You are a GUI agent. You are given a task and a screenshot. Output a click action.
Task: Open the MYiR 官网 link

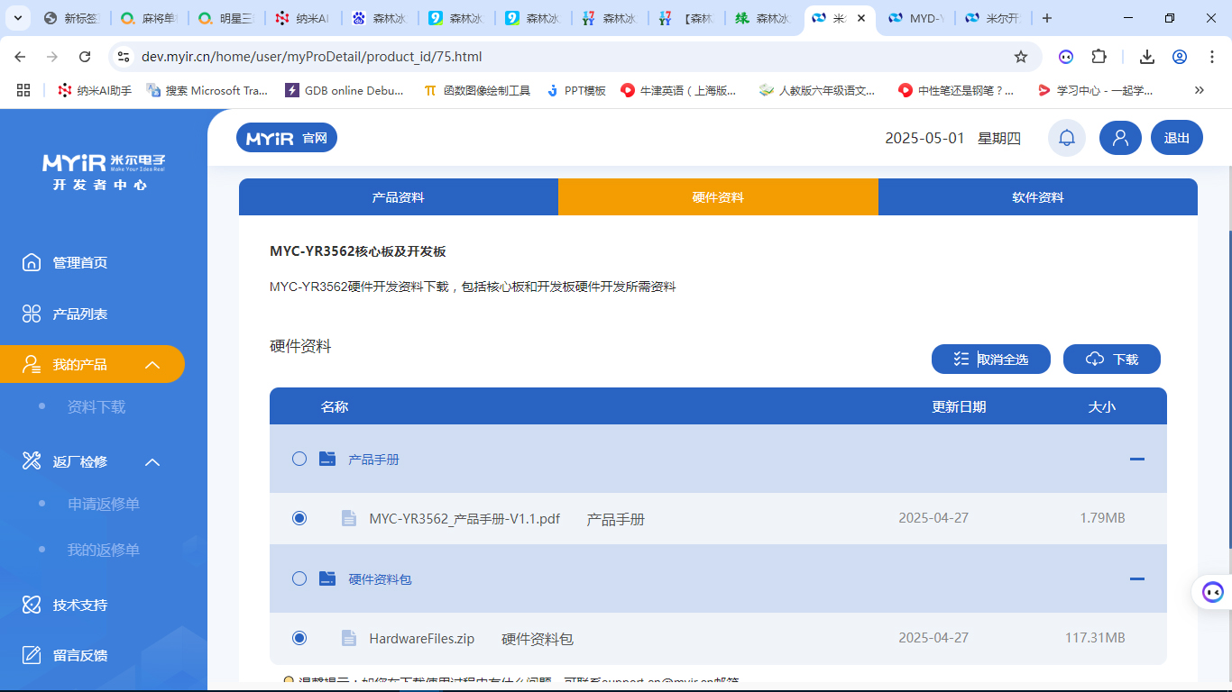(x=287, y=138)
